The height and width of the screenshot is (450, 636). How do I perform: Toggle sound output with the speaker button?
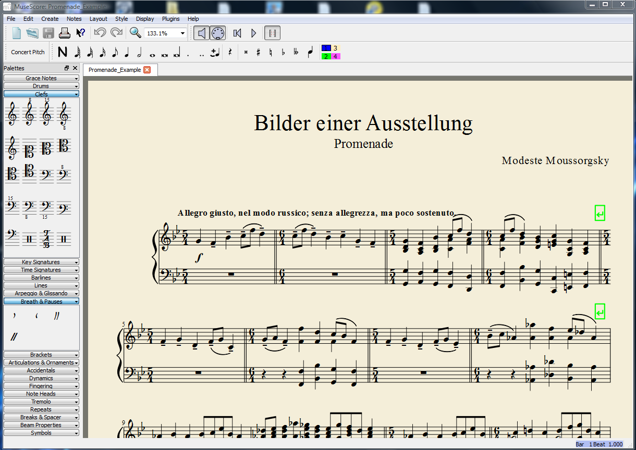[202, 33]
